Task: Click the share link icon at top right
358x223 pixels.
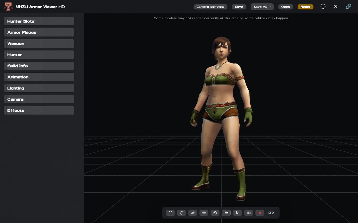Action: (348, 6)
